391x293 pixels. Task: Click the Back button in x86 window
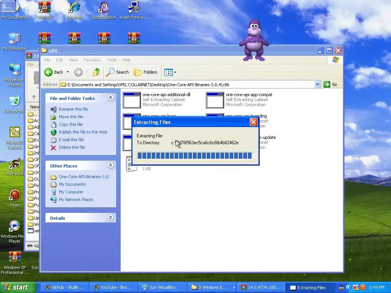pos(54,72)
